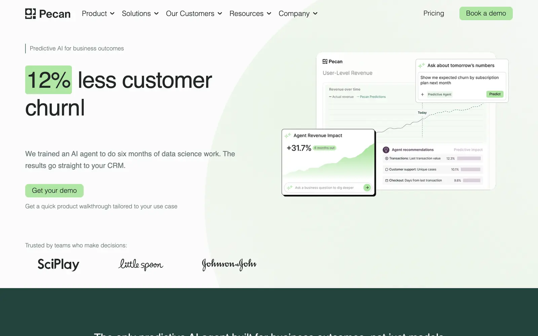Click the Predictive AI for business outcomes tagline
Screen dimensions: 538x336
click(77, 48)
